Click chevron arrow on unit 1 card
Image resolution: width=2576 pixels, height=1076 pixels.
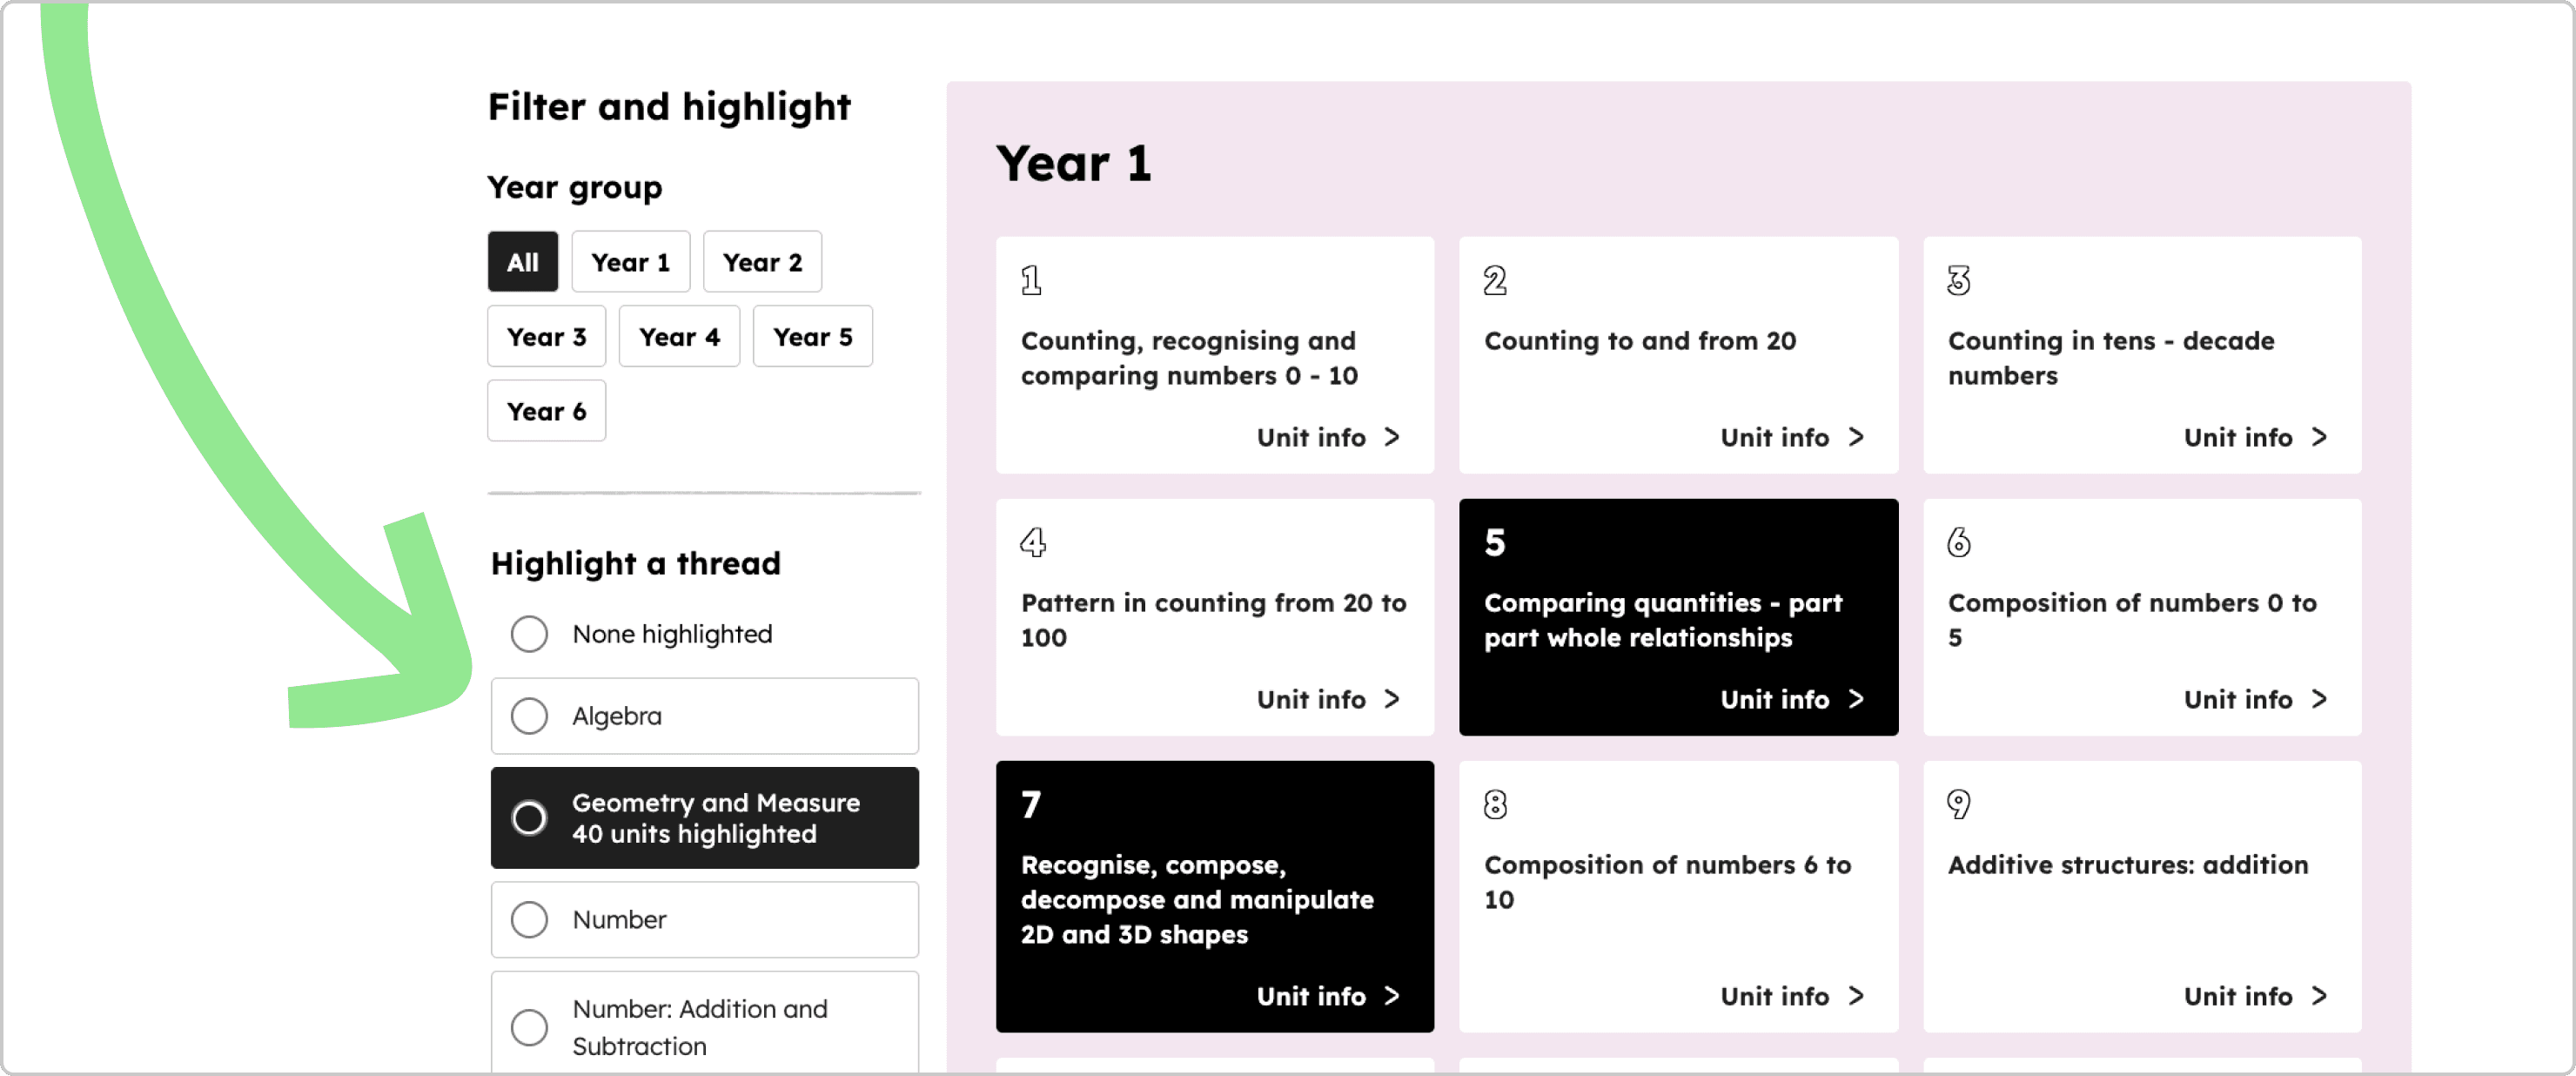1391,437
